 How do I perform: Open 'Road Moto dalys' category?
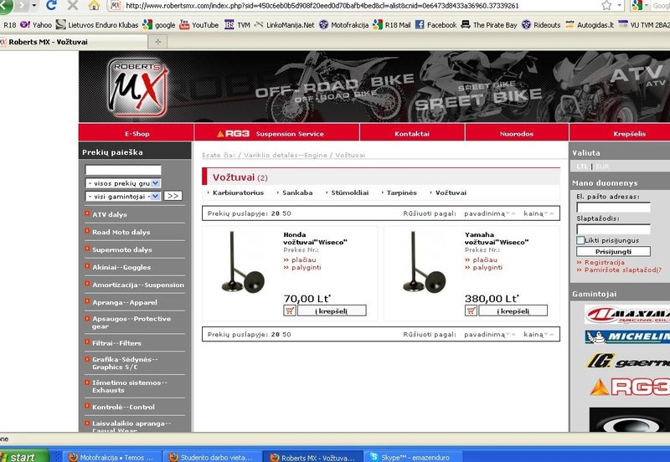(121, 232)
